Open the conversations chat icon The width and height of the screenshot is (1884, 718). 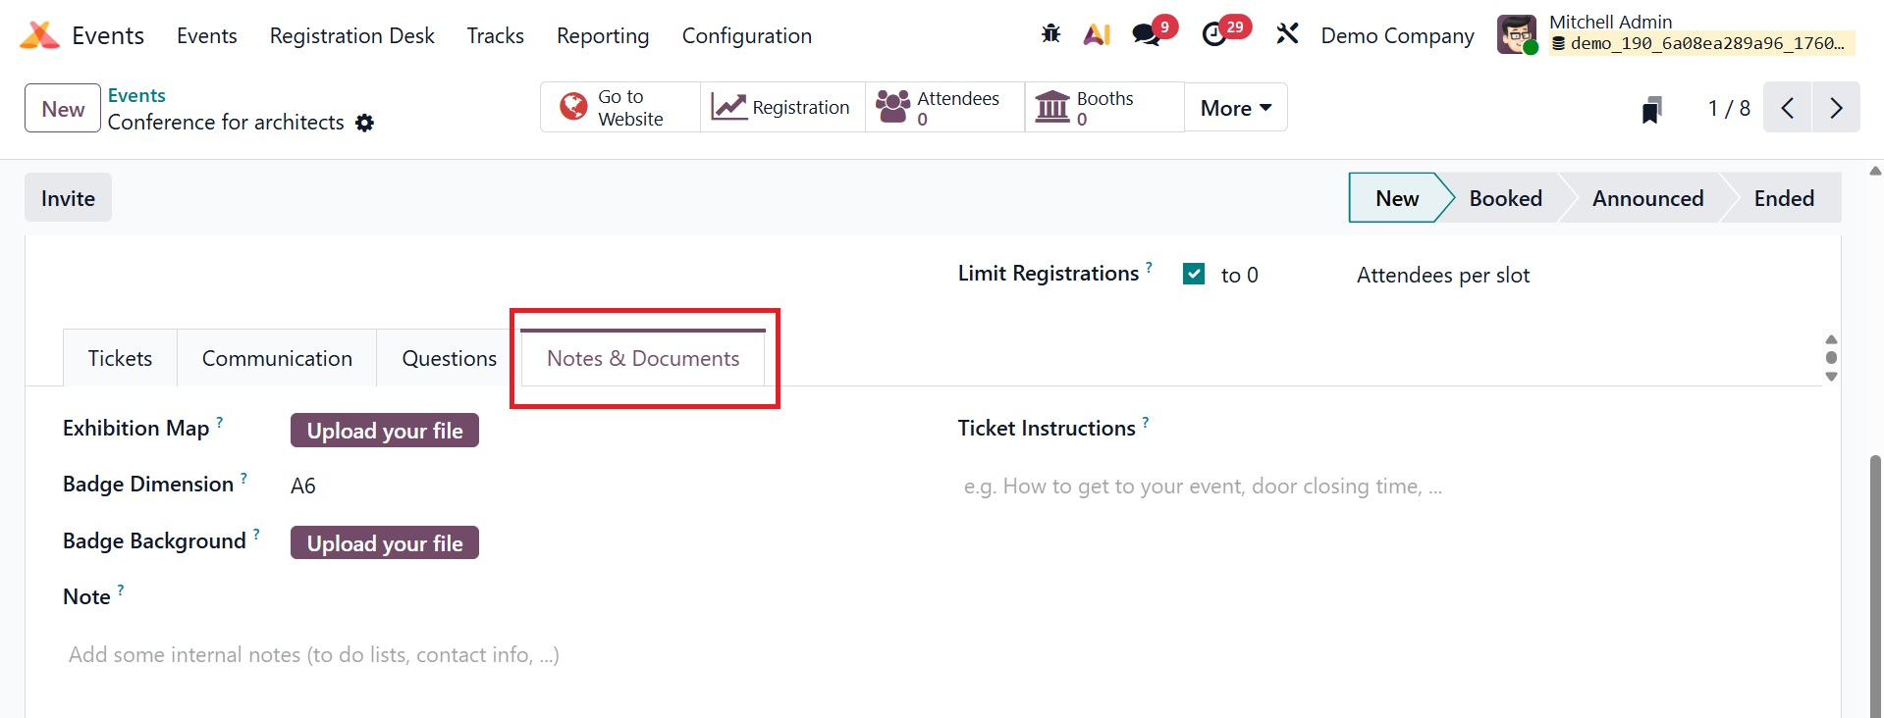(1146, 35)
